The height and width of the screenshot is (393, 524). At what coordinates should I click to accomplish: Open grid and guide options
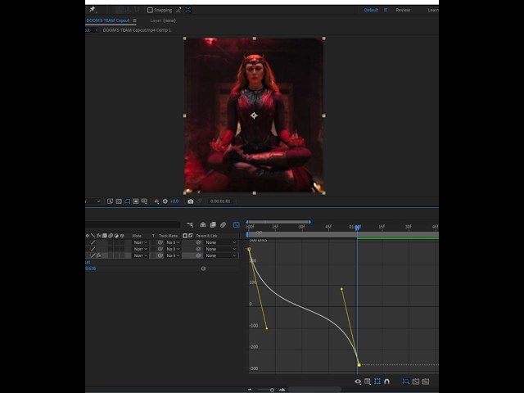(x=144, y=201)
